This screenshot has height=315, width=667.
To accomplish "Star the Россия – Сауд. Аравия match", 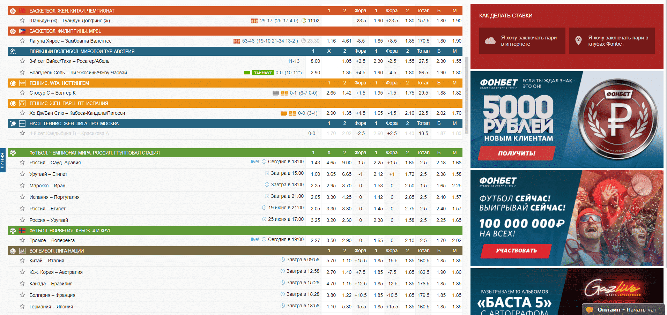I will click(22, 163).
